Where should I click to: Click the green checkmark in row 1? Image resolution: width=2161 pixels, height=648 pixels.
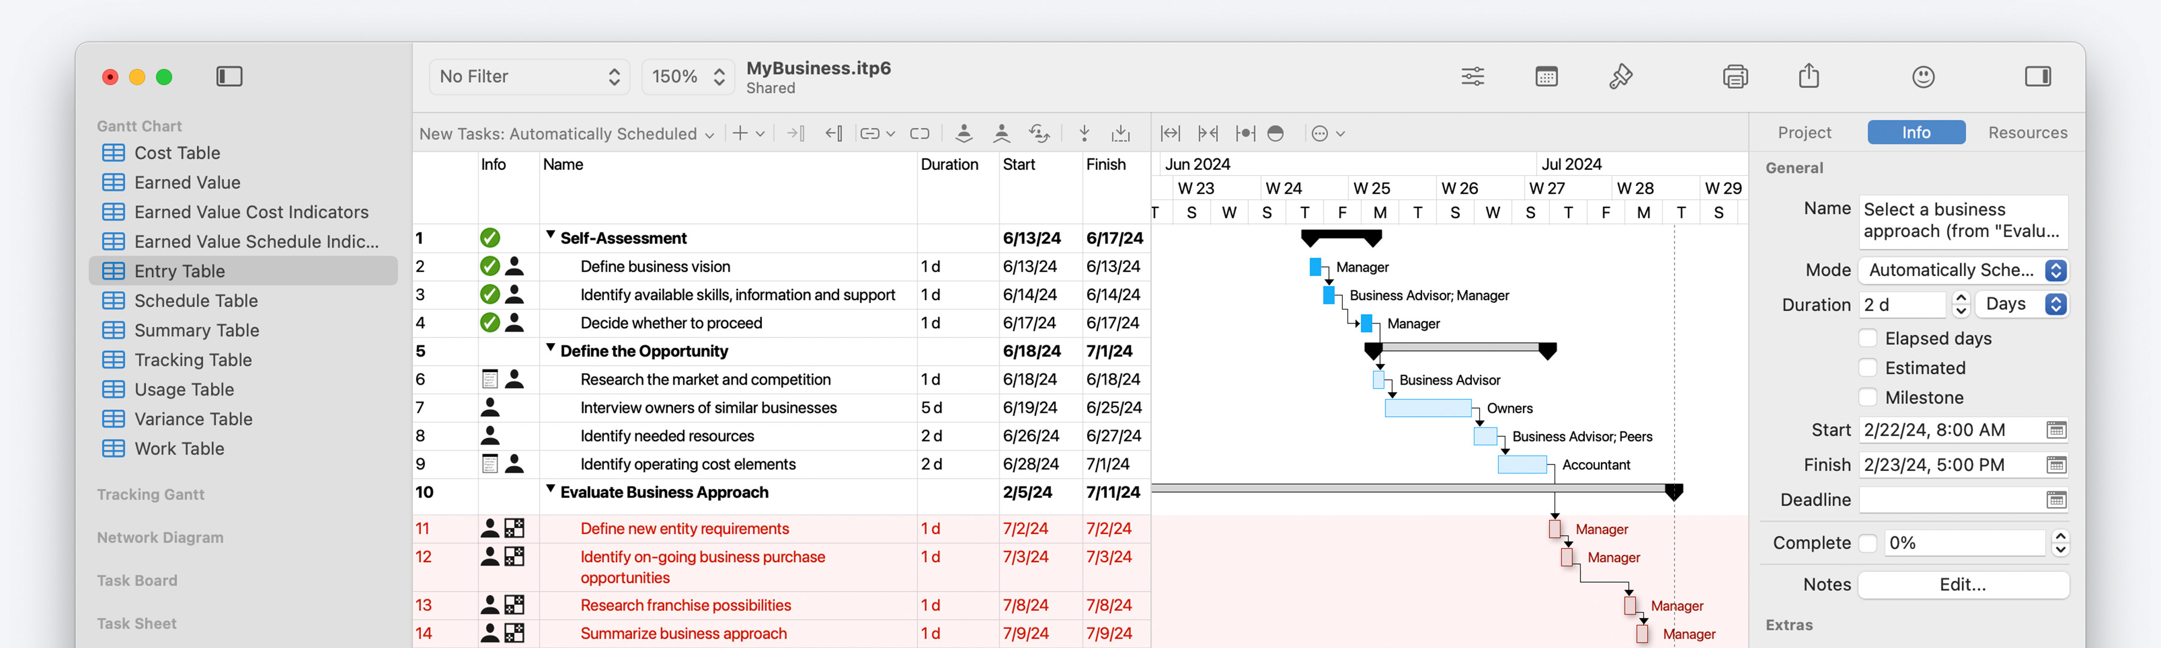point(490,238)
